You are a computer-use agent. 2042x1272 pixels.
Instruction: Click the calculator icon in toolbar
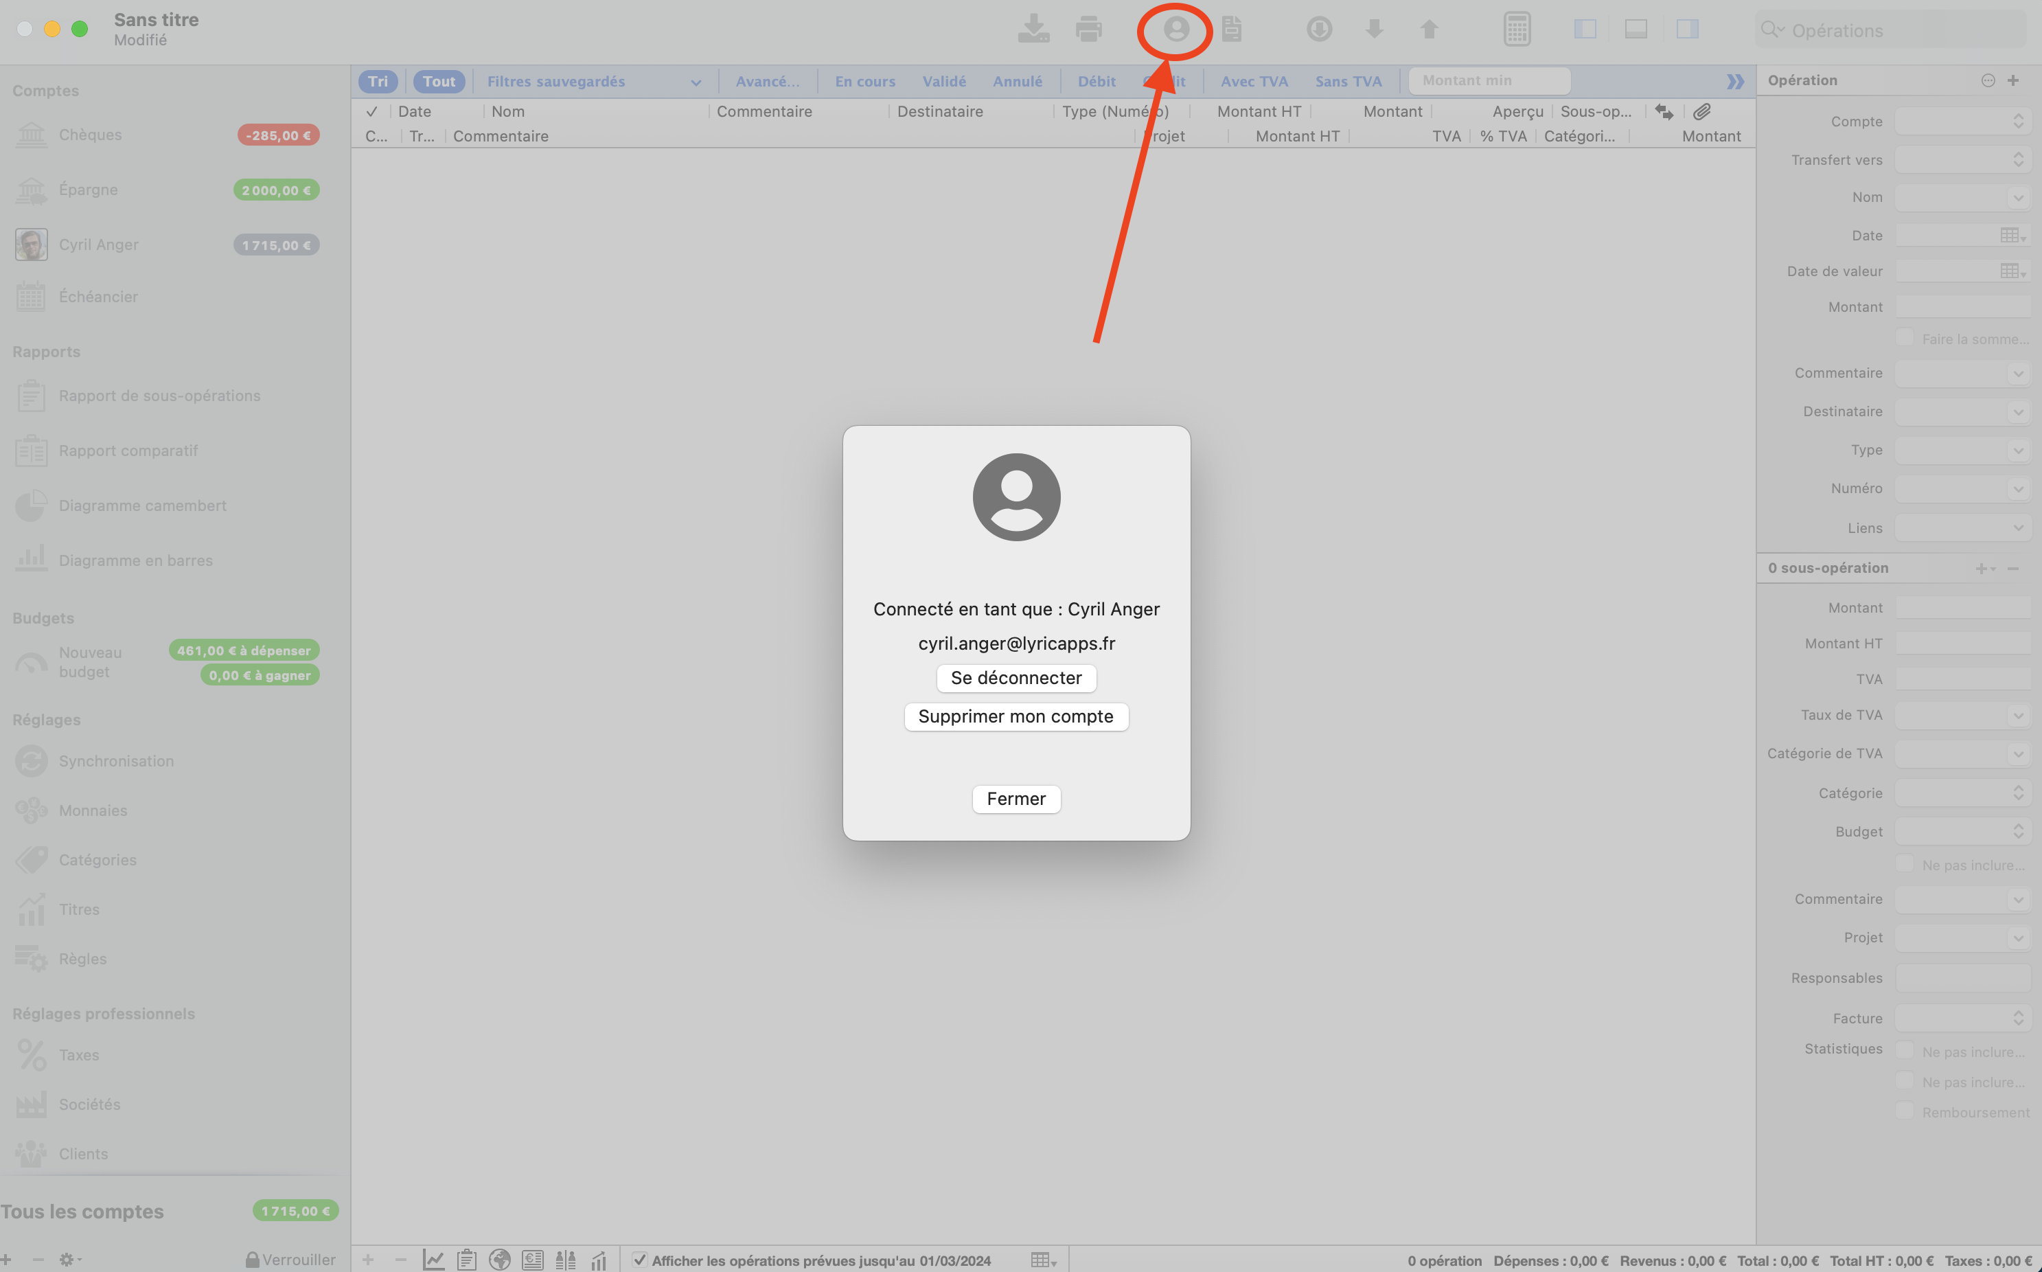tap(1516, 30)
